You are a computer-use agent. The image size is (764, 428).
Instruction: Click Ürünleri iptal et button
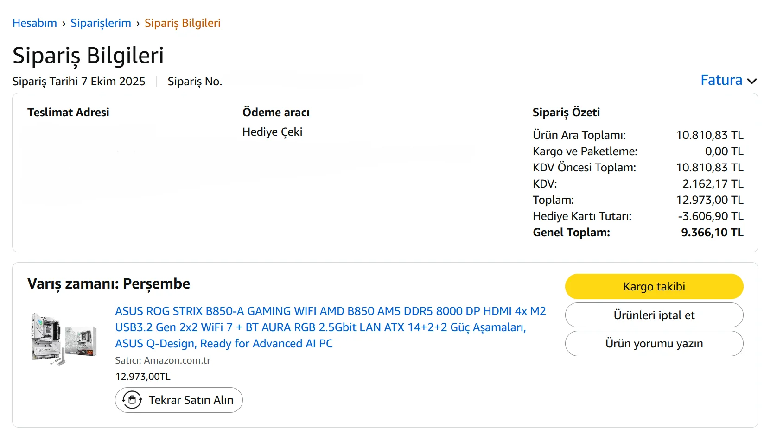(654, 315)
